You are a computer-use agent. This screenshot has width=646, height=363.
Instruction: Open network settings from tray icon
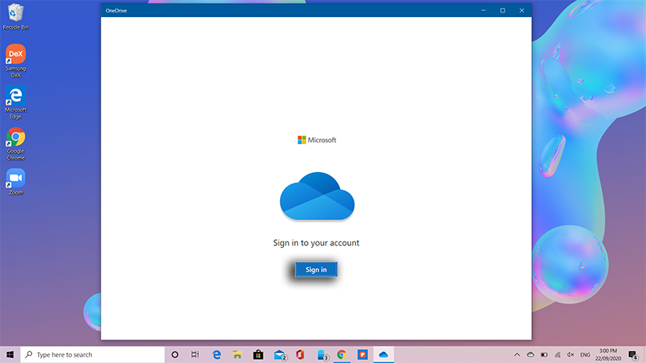click(x=557, y=354)
